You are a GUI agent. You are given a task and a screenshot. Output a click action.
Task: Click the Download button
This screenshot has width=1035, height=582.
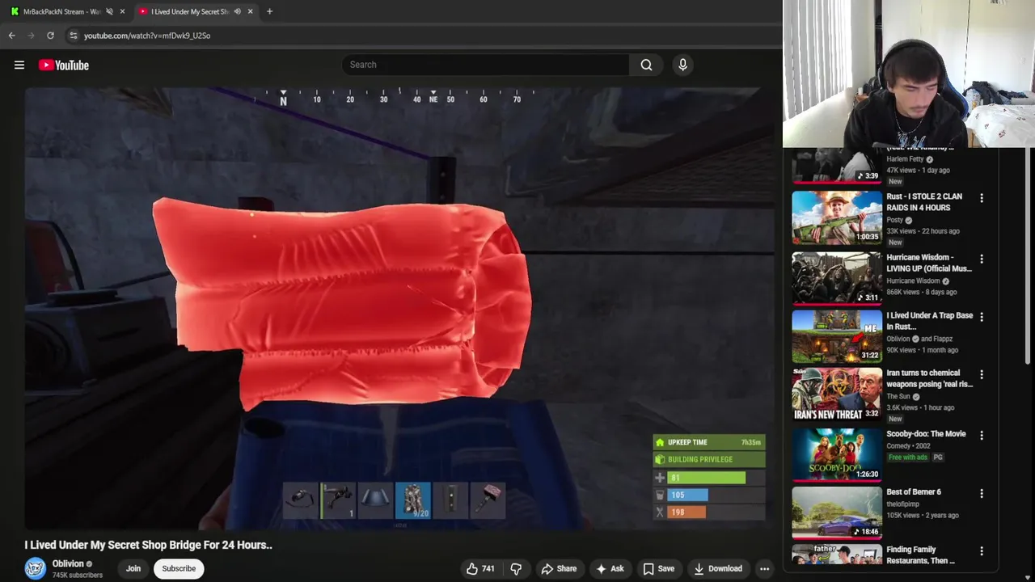coord(718,568)
